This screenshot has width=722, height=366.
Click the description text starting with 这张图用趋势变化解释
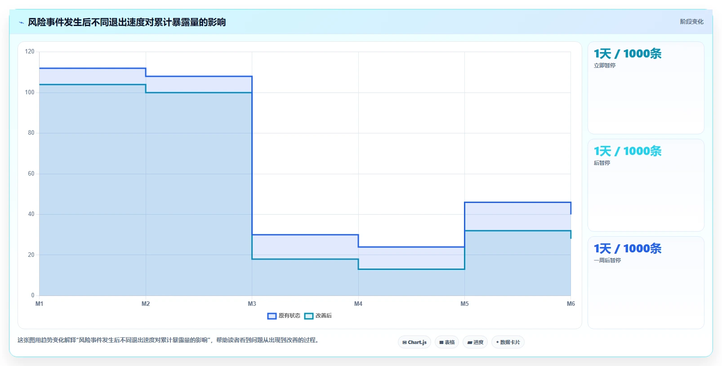tap(169, 340)
